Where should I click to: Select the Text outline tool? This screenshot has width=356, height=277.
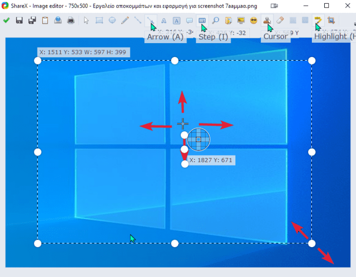(x=164, y=21)
